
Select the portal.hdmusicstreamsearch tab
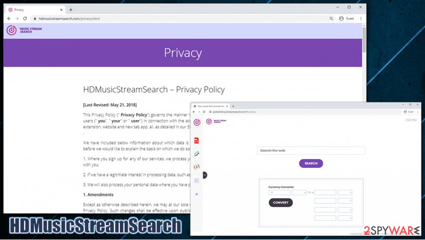tap(211, 106)
